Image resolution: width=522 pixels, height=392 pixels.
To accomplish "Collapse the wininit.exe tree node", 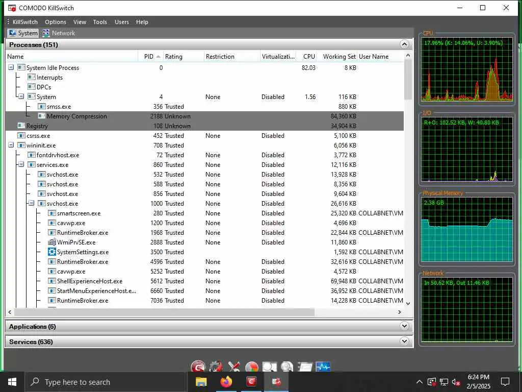I will 11,145.
